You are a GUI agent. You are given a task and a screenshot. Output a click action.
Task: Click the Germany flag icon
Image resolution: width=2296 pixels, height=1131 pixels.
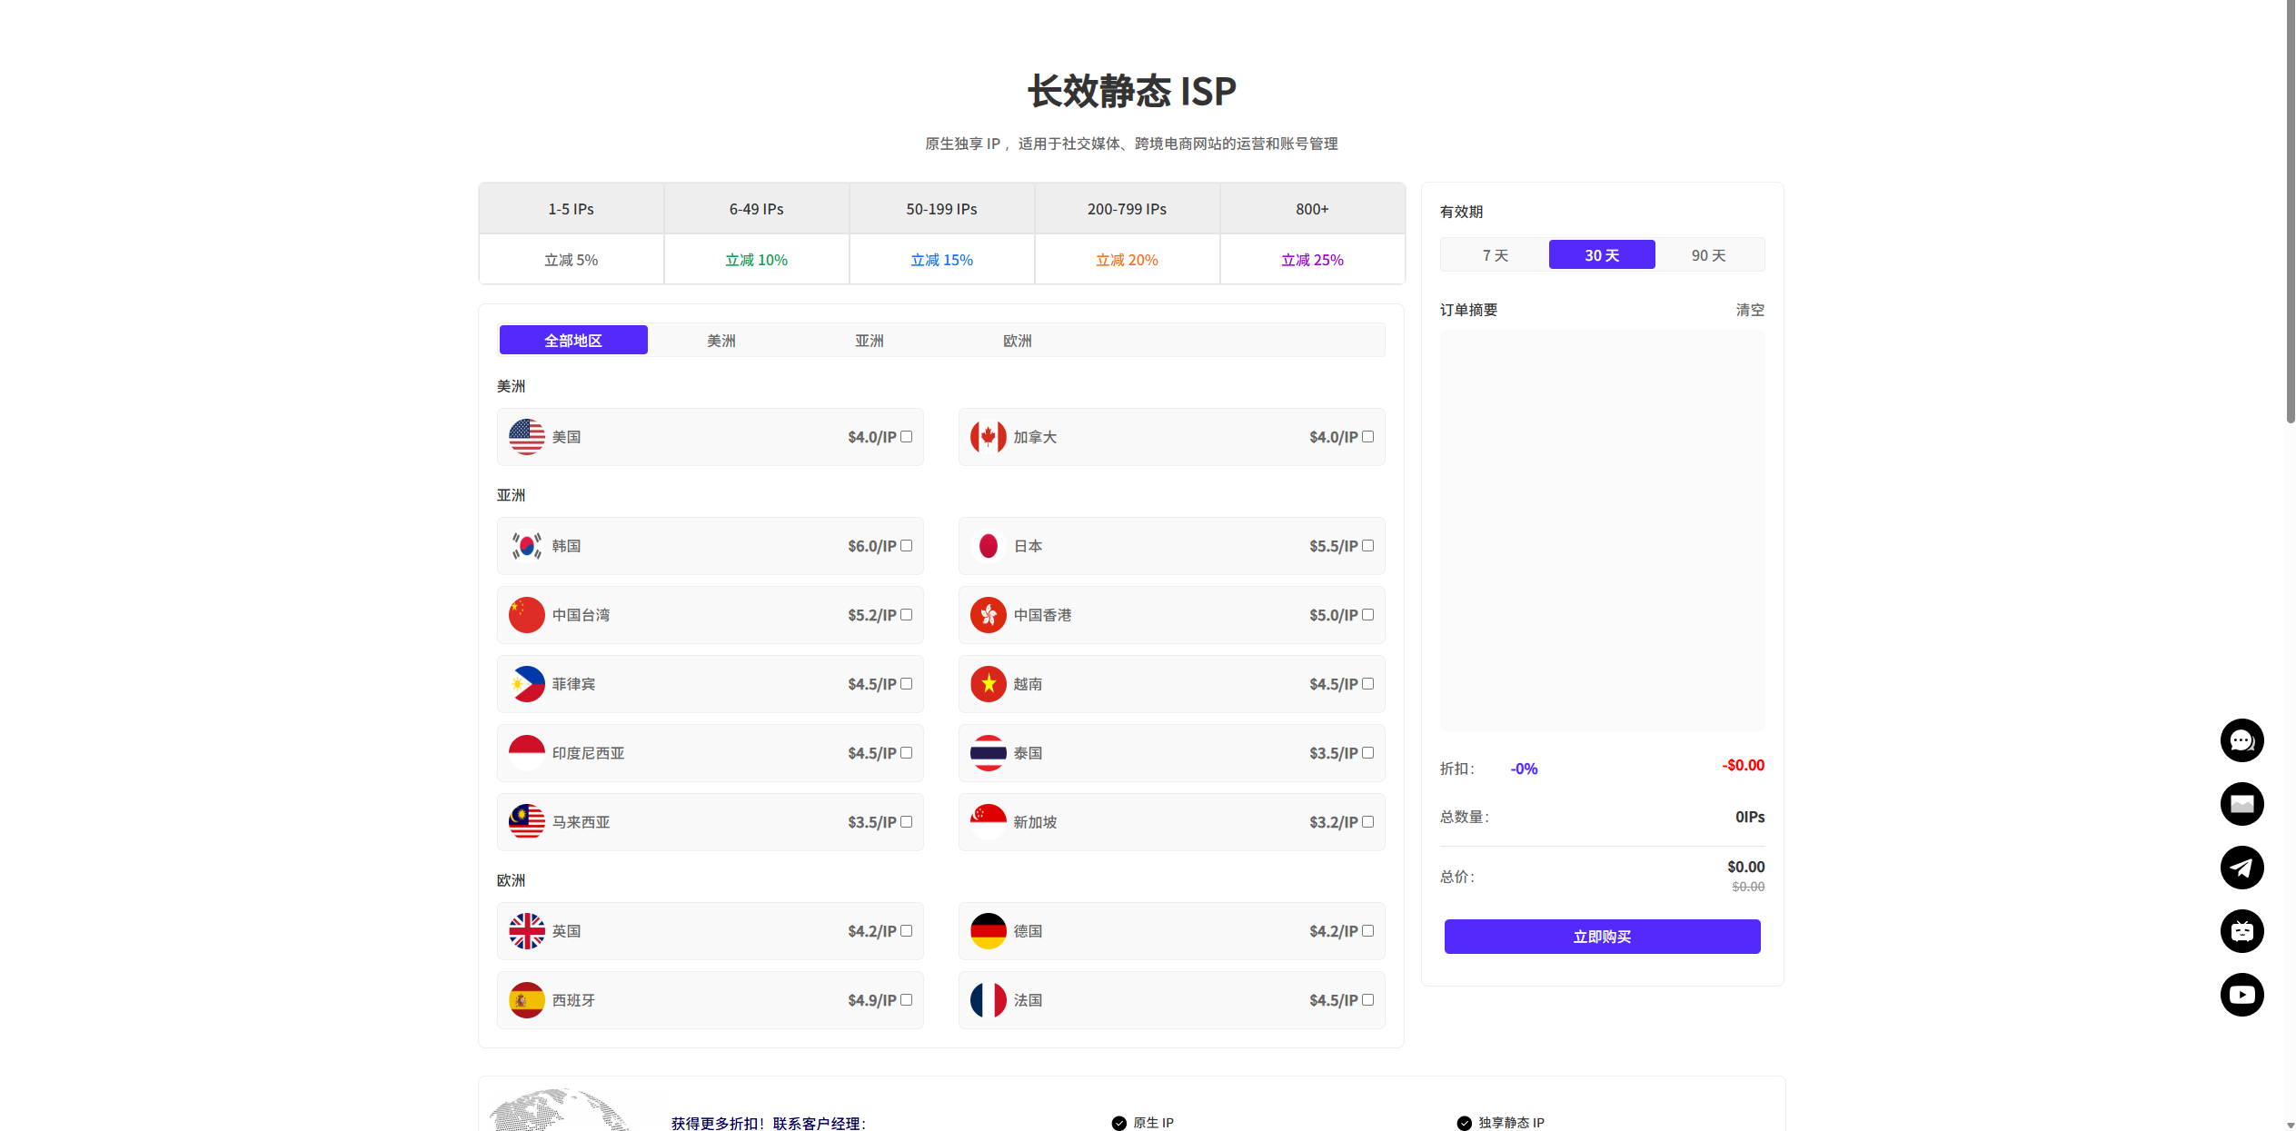988,931
